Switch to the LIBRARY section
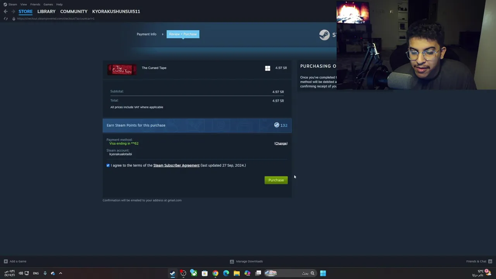This screenshot has width=496, height=279. point(46,11)
